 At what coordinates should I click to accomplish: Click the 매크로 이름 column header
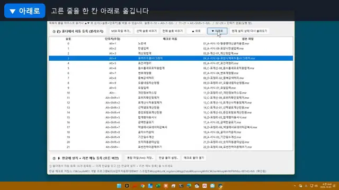pyautogui.click(x=170, y=39)
